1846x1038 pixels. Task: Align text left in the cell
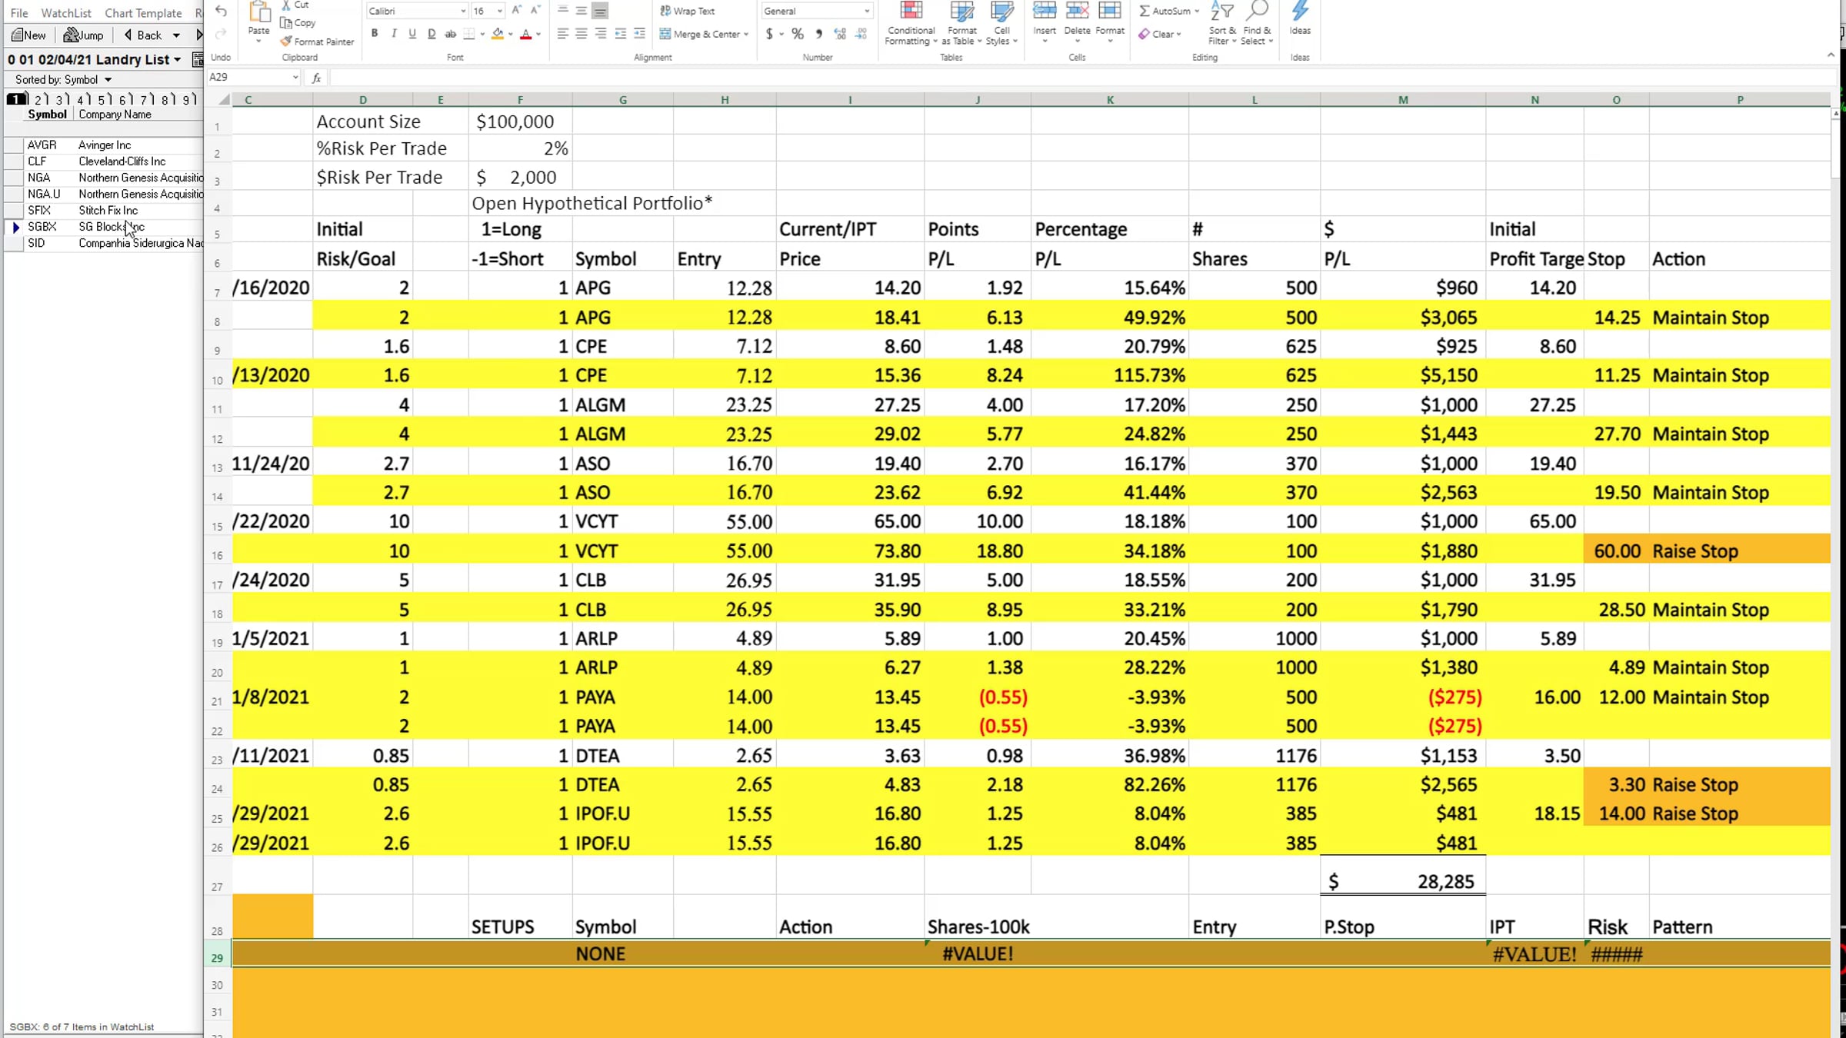click(x=563, y=34)
